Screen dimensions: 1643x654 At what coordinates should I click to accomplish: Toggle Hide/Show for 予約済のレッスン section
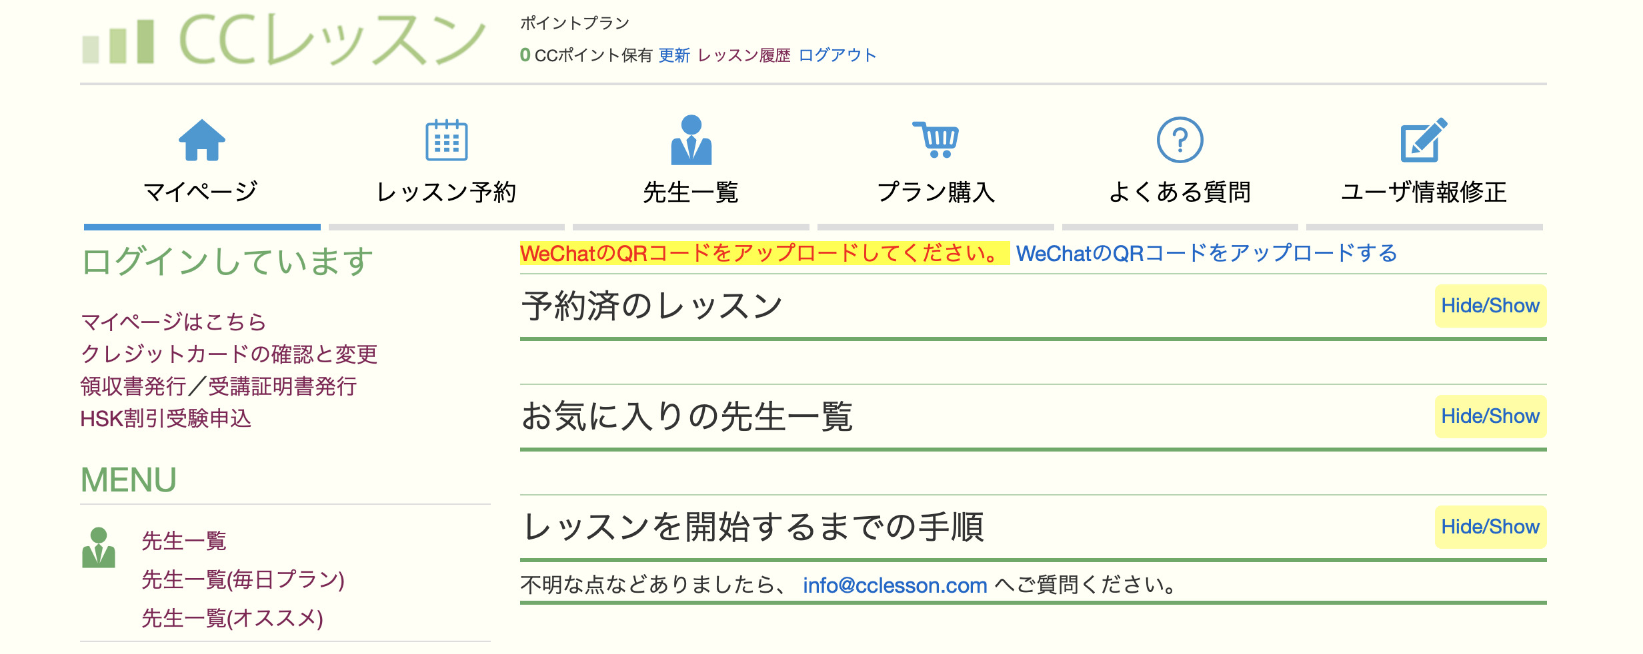pyautogui.click(x=1490, y=306)
